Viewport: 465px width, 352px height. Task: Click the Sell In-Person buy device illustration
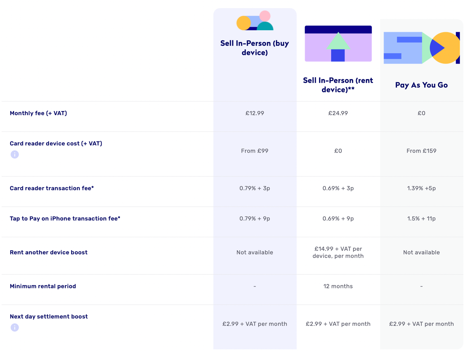(x=255, y=21)
